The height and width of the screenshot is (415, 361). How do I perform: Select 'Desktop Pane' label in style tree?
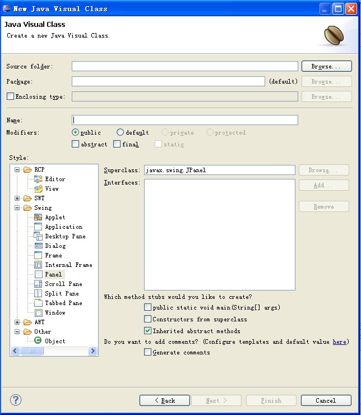click(65, 236)
